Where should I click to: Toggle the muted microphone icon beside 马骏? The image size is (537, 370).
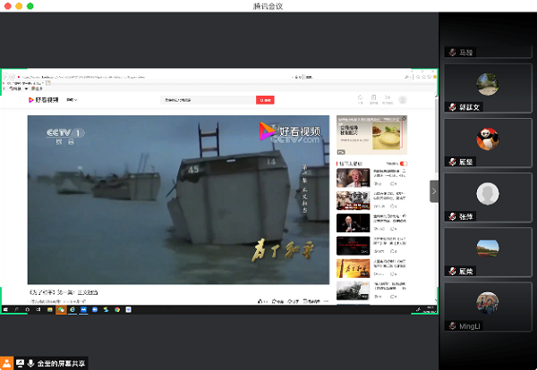[x=453, y=52]
